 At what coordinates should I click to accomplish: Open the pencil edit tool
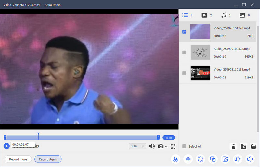click(x=225, y=159)
